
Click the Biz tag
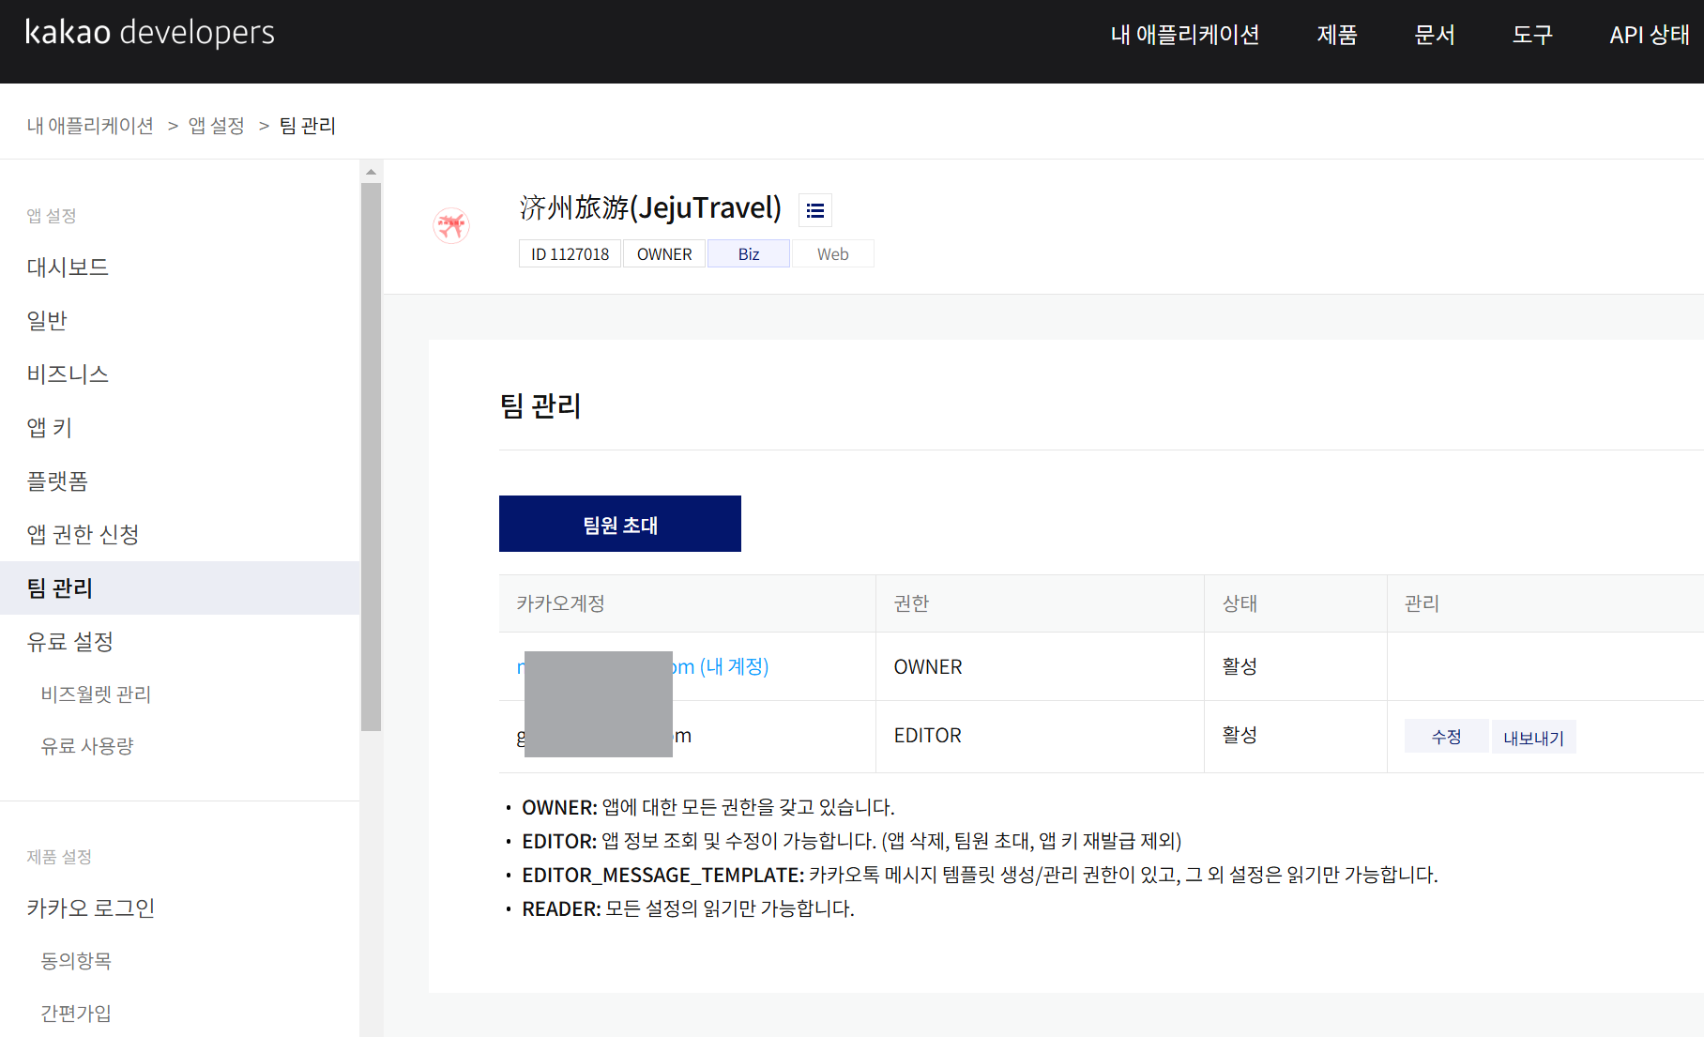749,254
